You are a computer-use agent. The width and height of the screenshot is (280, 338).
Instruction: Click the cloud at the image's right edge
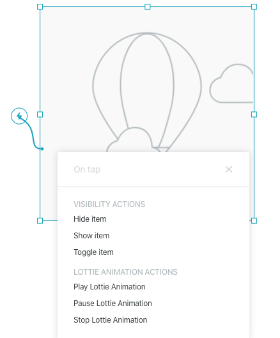[231, 84]
